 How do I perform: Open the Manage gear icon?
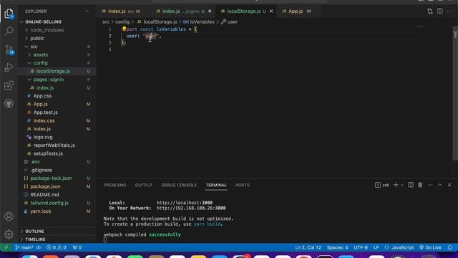coord(9,234)
